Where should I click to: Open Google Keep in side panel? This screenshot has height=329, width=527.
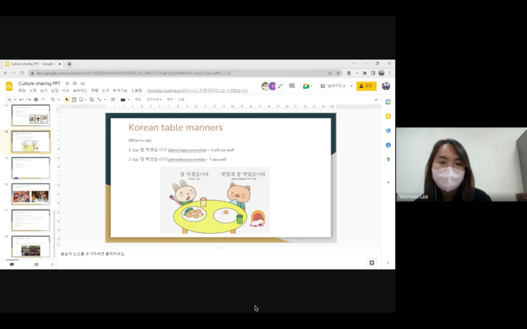click(x=388, y=116)
